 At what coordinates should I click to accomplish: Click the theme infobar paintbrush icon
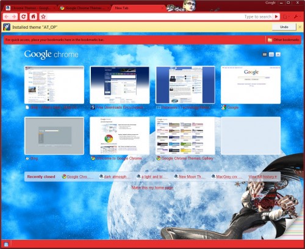pos(7,27)
